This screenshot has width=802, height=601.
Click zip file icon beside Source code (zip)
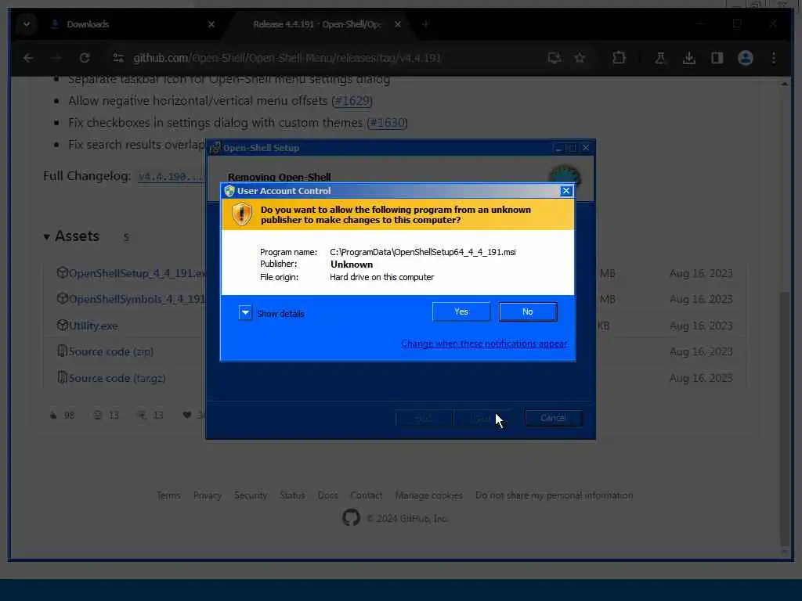[62, 351]
